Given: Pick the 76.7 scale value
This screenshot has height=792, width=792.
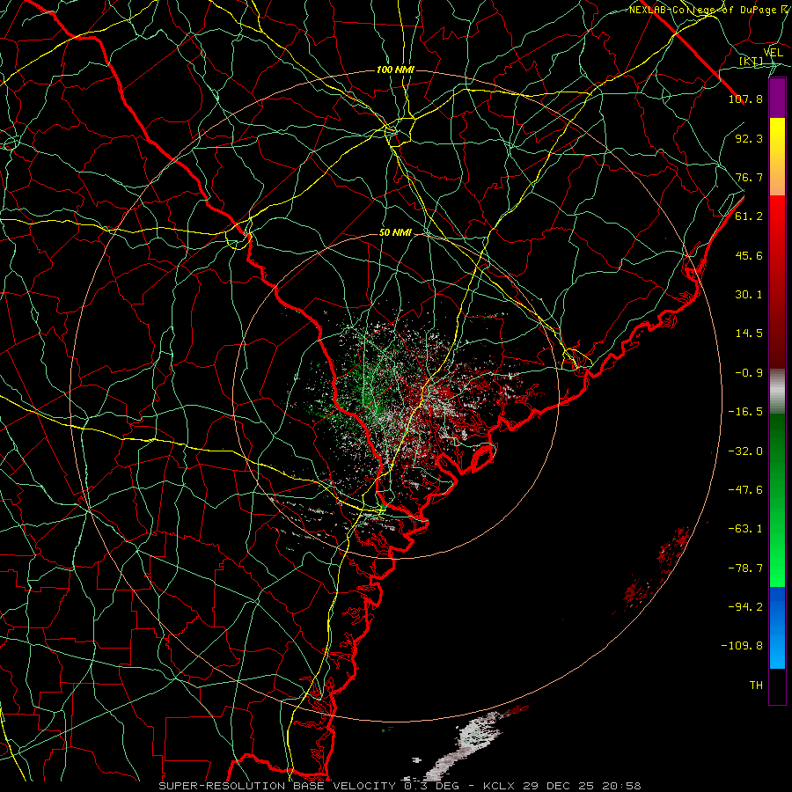Looking at the screenshot, I should [x=749, y=177].
